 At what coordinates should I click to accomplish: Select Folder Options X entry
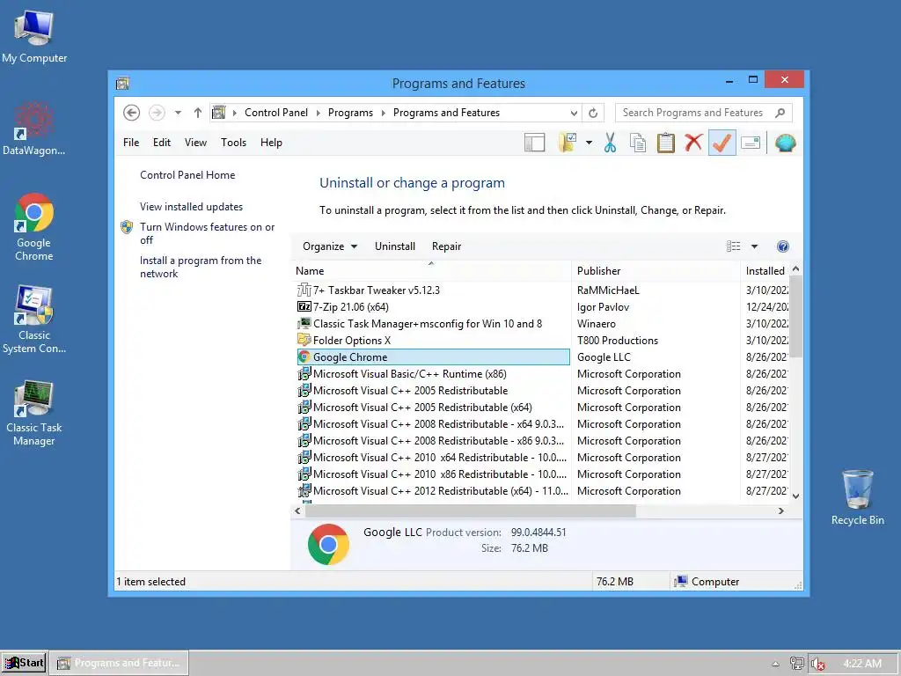(433, 341)
